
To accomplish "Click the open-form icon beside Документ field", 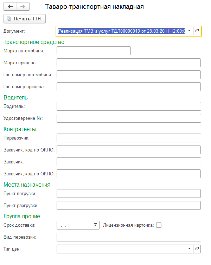I will [x=197, y=31].
